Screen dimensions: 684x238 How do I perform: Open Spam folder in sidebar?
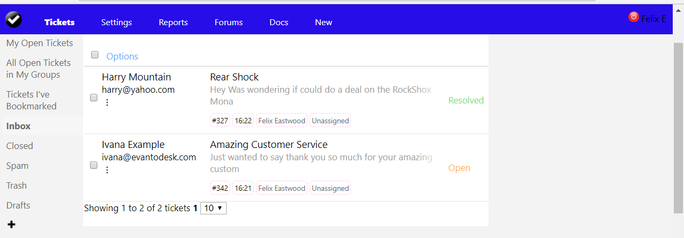(x=17, y=166)
